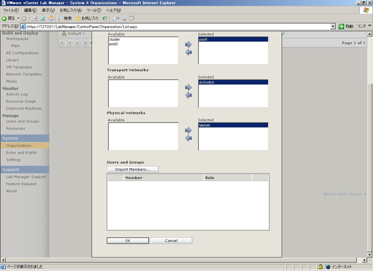Click Transport Networks left arrow icon

click(188, 95)
